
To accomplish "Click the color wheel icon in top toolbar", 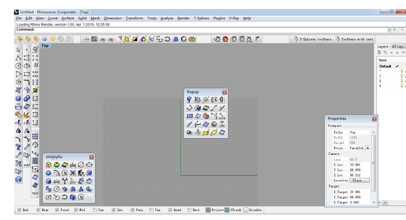I will coord(184,39).
